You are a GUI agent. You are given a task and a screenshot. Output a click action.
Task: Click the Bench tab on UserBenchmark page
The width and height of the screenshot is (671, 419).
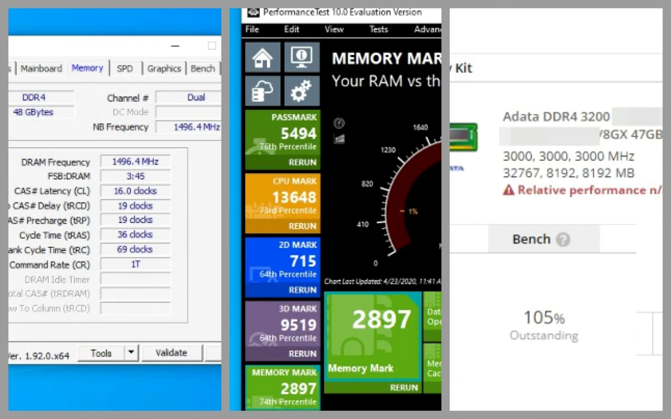(544, 239)
